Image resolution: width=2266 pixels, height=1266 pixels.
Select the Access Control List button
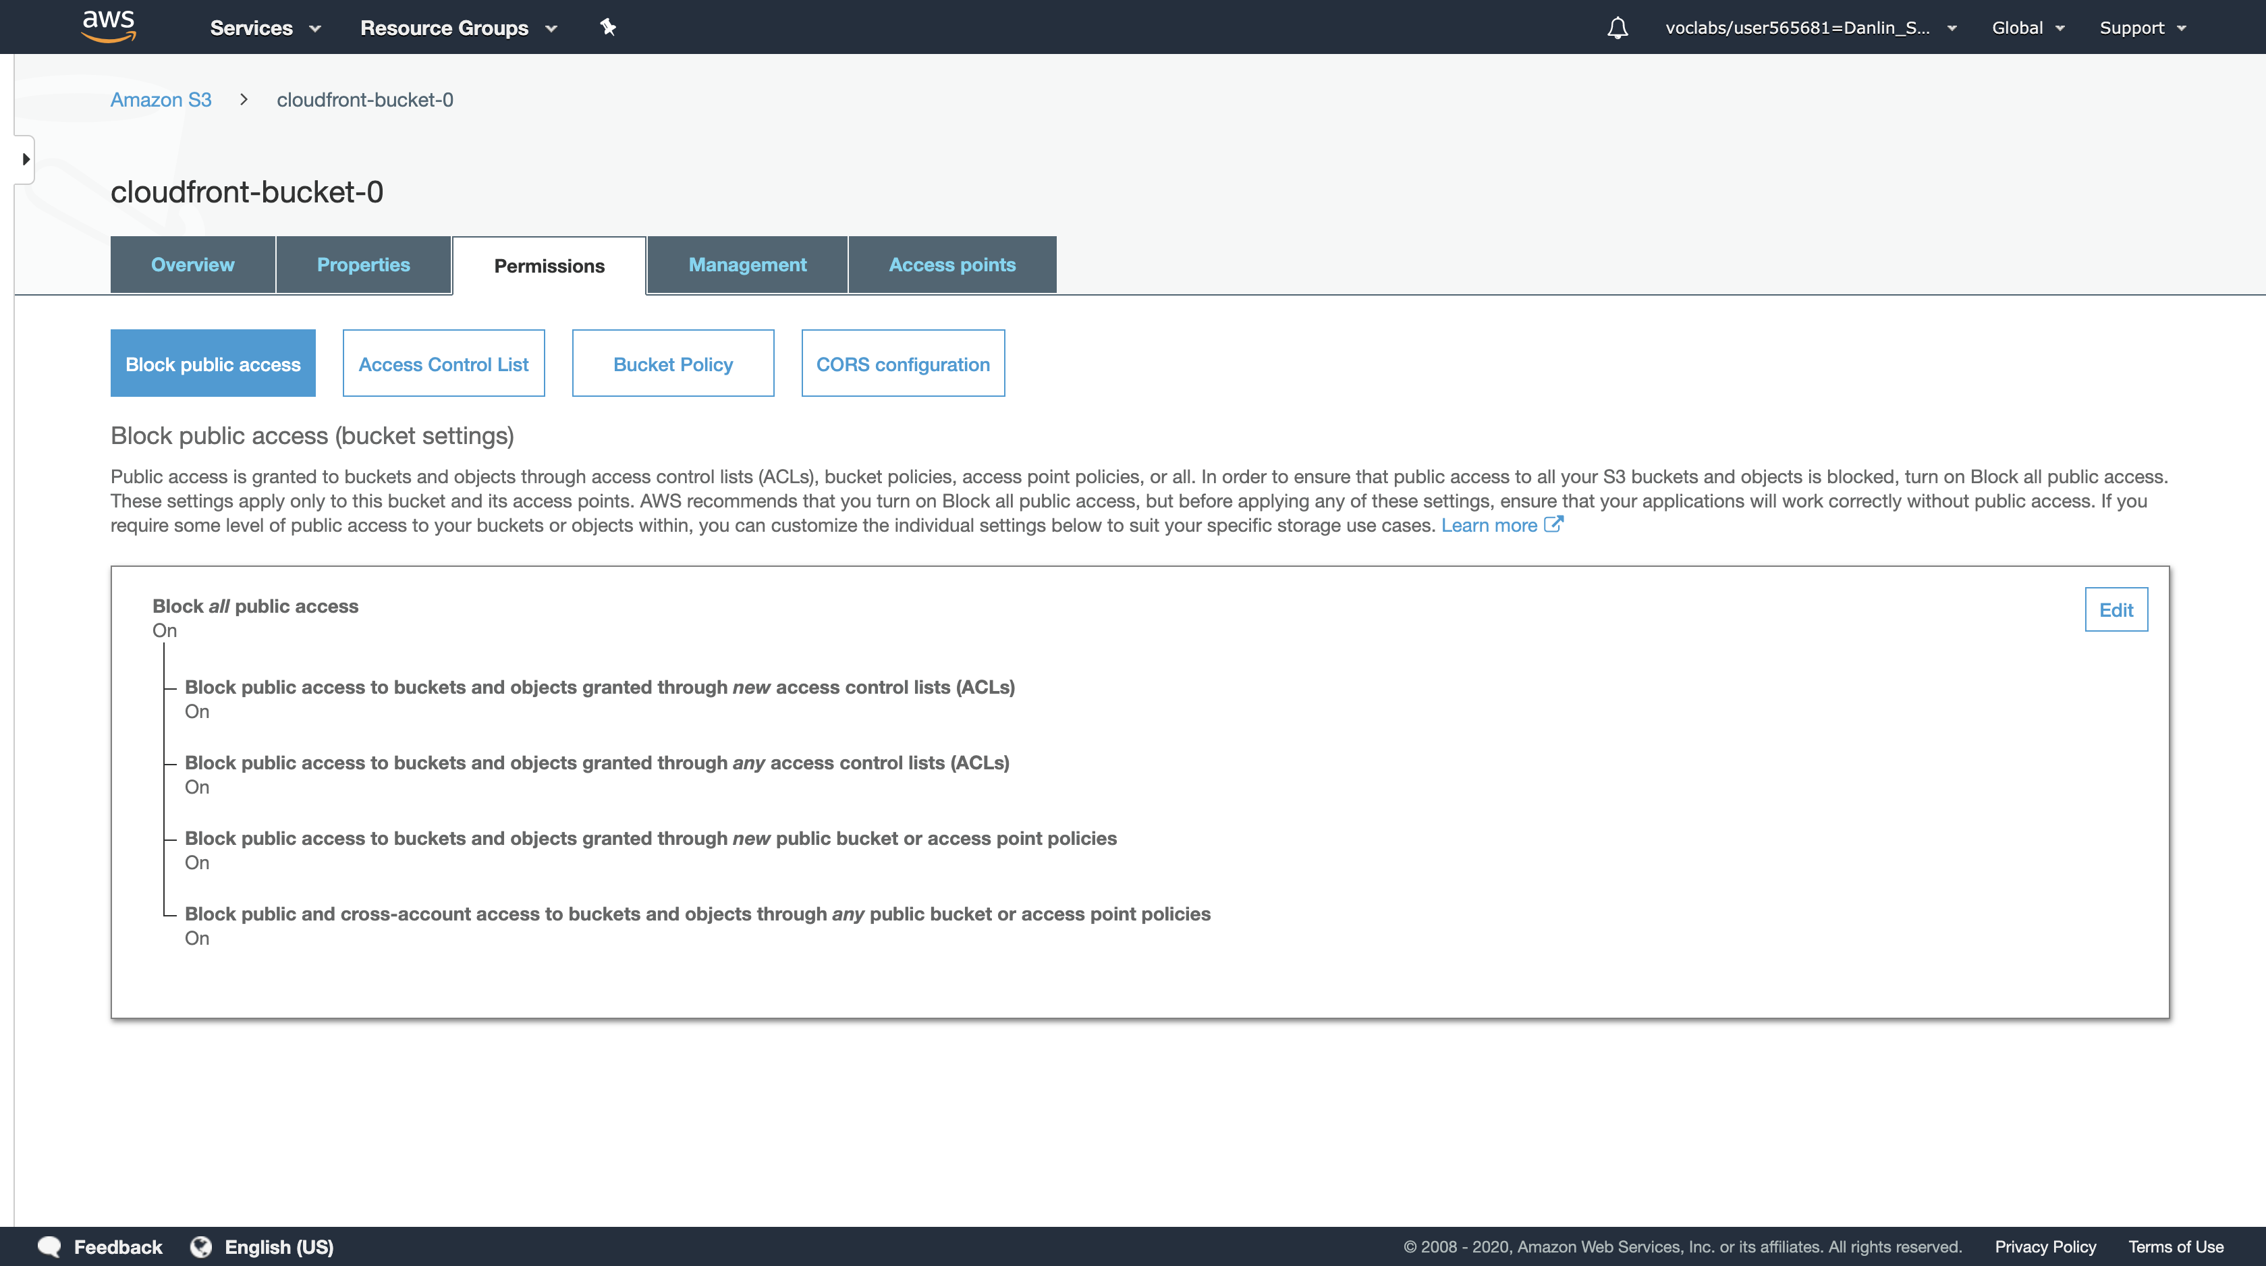(x=443, y=364)
